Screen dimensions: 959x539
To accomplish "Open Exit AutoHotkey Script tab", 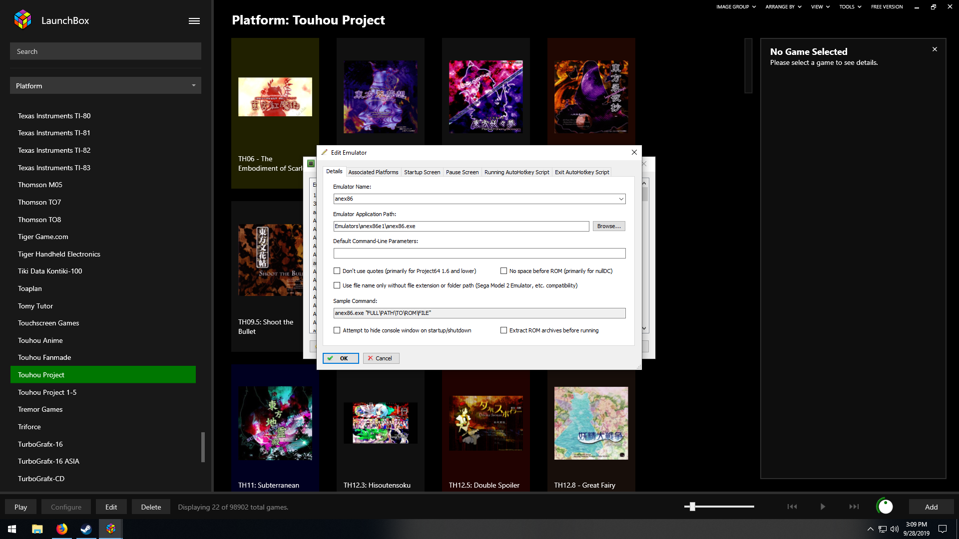I will (582, 172).
